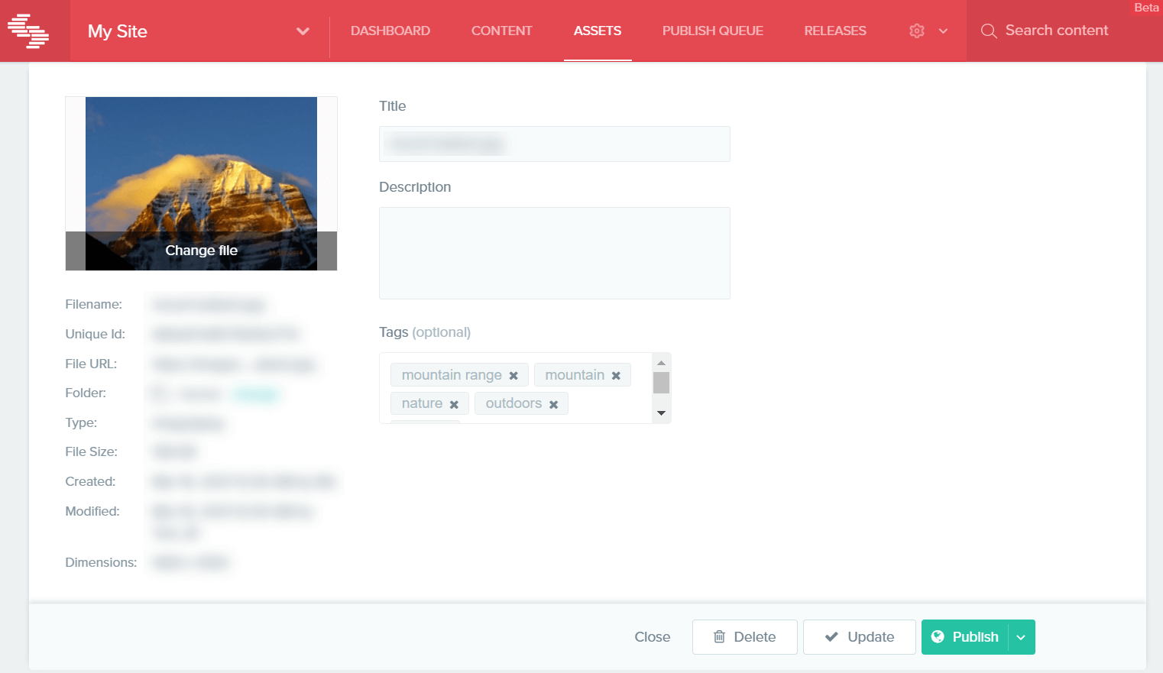Go to the Dashboard tab
The image size is (1163, 673).
tap(390, 31)
